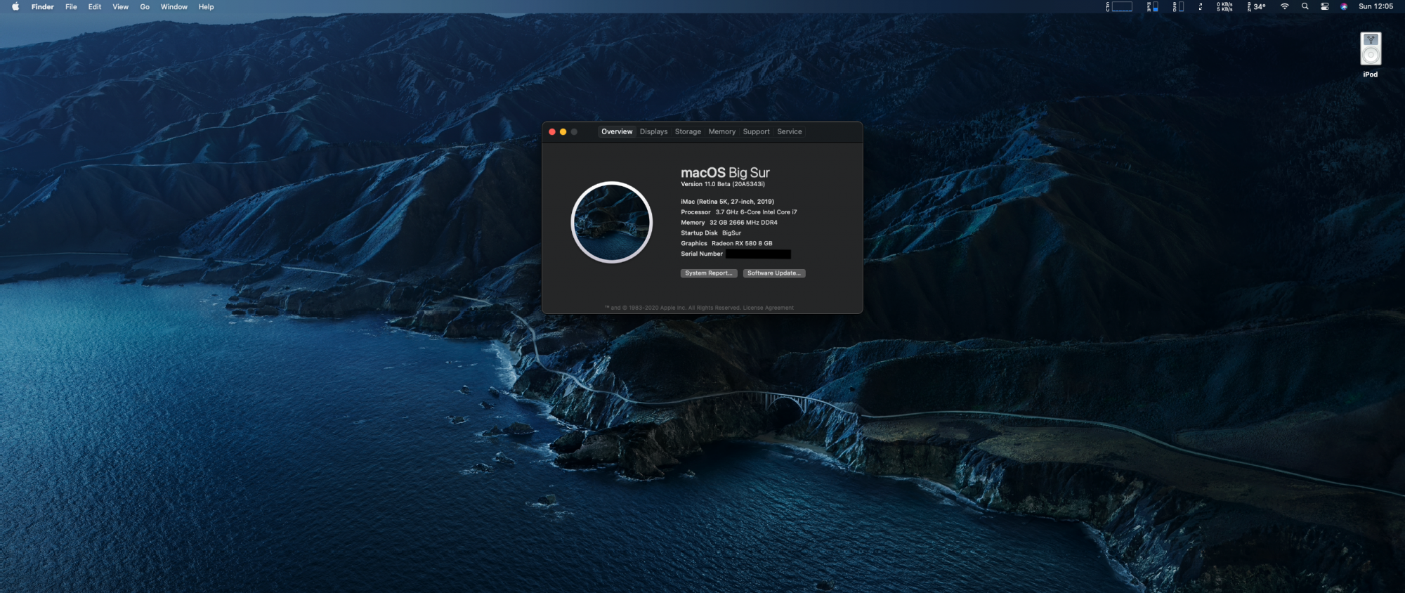Click the memory value '32 GB 2666 MHz DDR4'
The image size is (1405, 593).
click(x=743, y=223)
